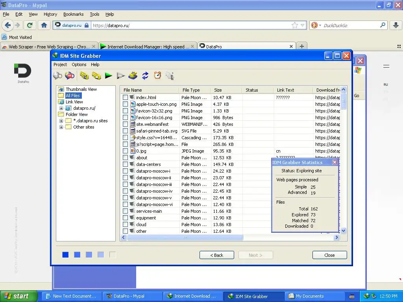Close the DataPro browser tab
This screenshot has height=302, width=403.
[291, 46]
